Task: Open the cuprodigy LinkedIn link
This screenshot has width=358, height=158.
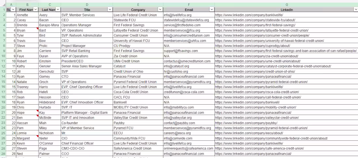Action: (x=253, y=46)
